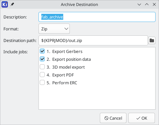
Task: Click the minimize chevron in title bar
Action: [139, 4]
